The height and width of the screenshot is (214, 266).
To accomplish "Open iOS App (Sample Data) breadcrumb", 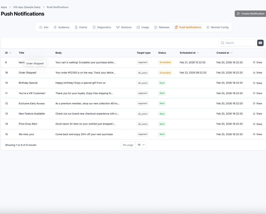I will (27, 7).
